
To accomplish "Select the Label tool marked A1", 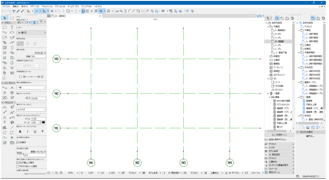I will [12, 118].
